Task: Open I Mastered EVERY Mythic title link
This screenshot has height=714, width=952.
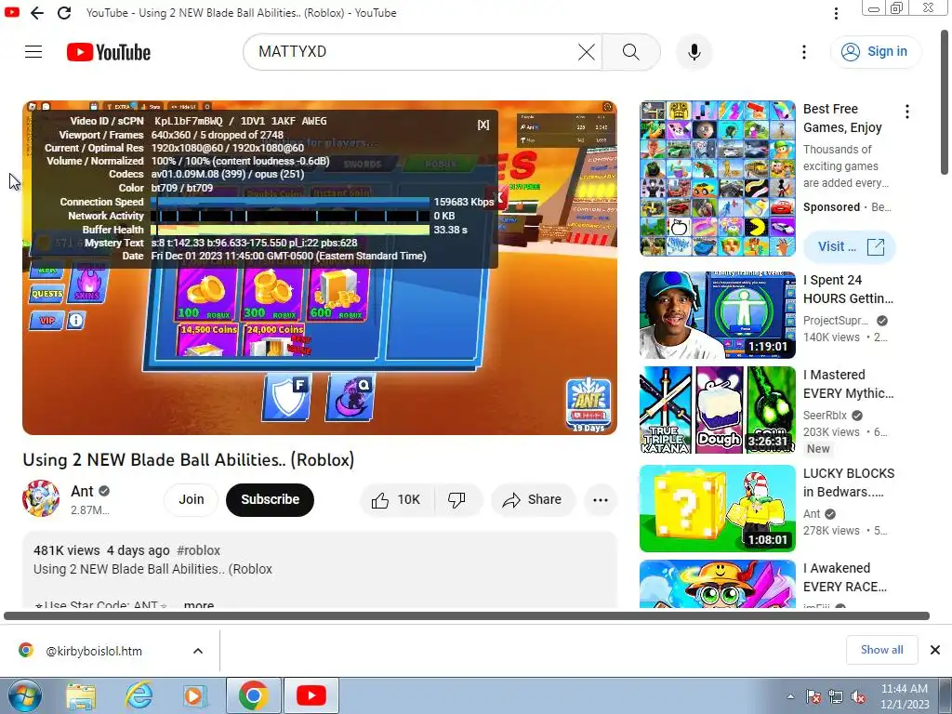Action: pyautogui.click(x=848, y=384)
